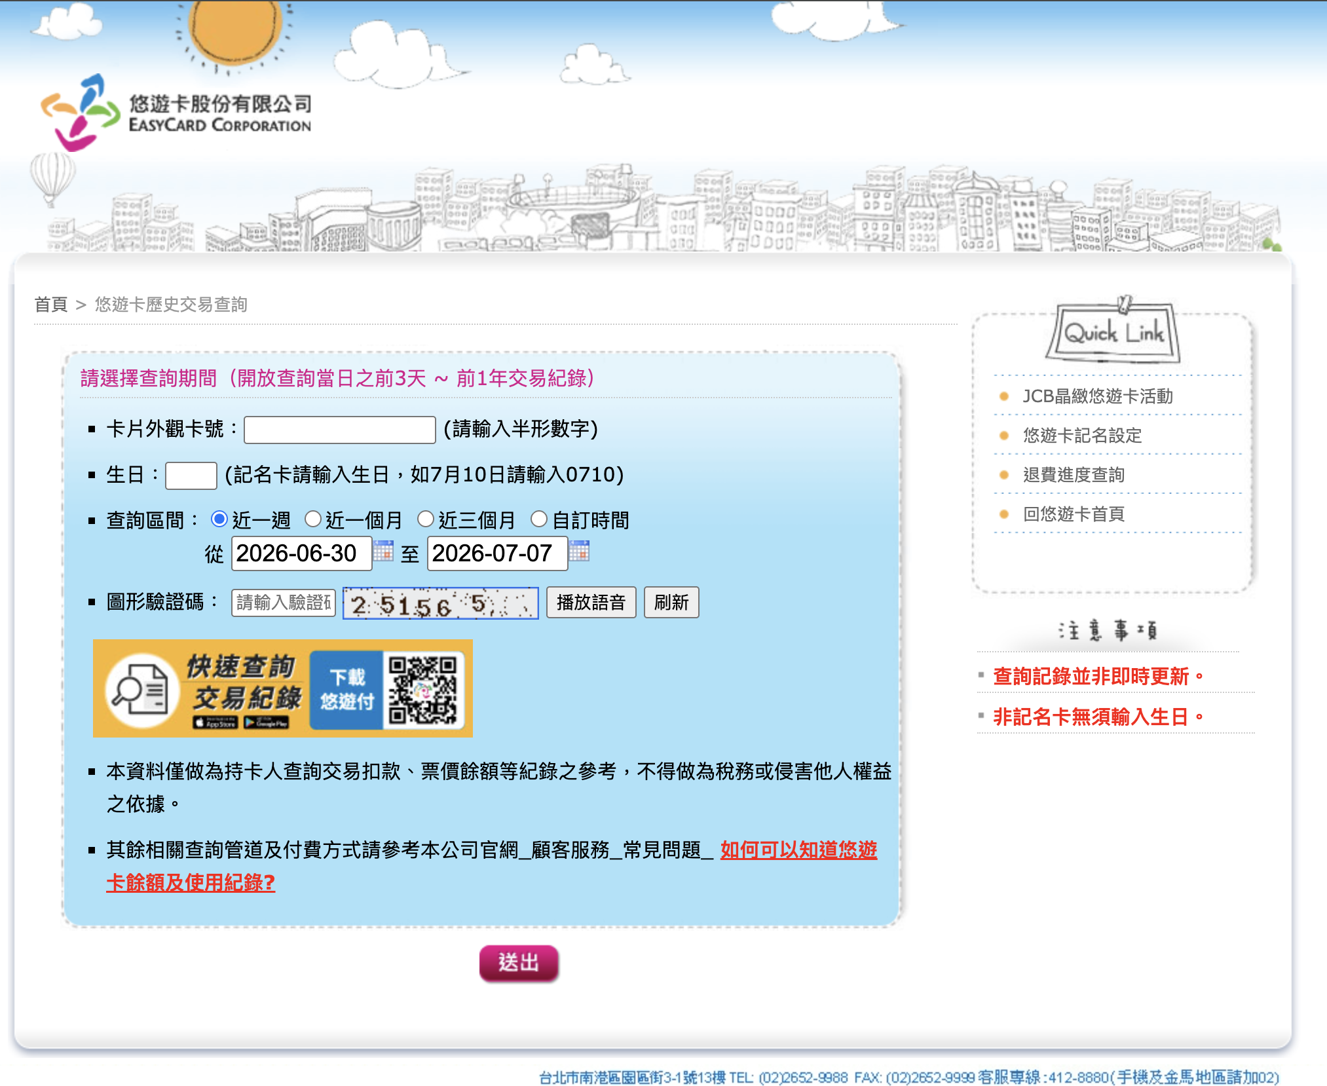The image size is (1327, 1086).
Task: Open JCB晶緻悠遊卡活動 quick link
Action: click(1098, 396)
